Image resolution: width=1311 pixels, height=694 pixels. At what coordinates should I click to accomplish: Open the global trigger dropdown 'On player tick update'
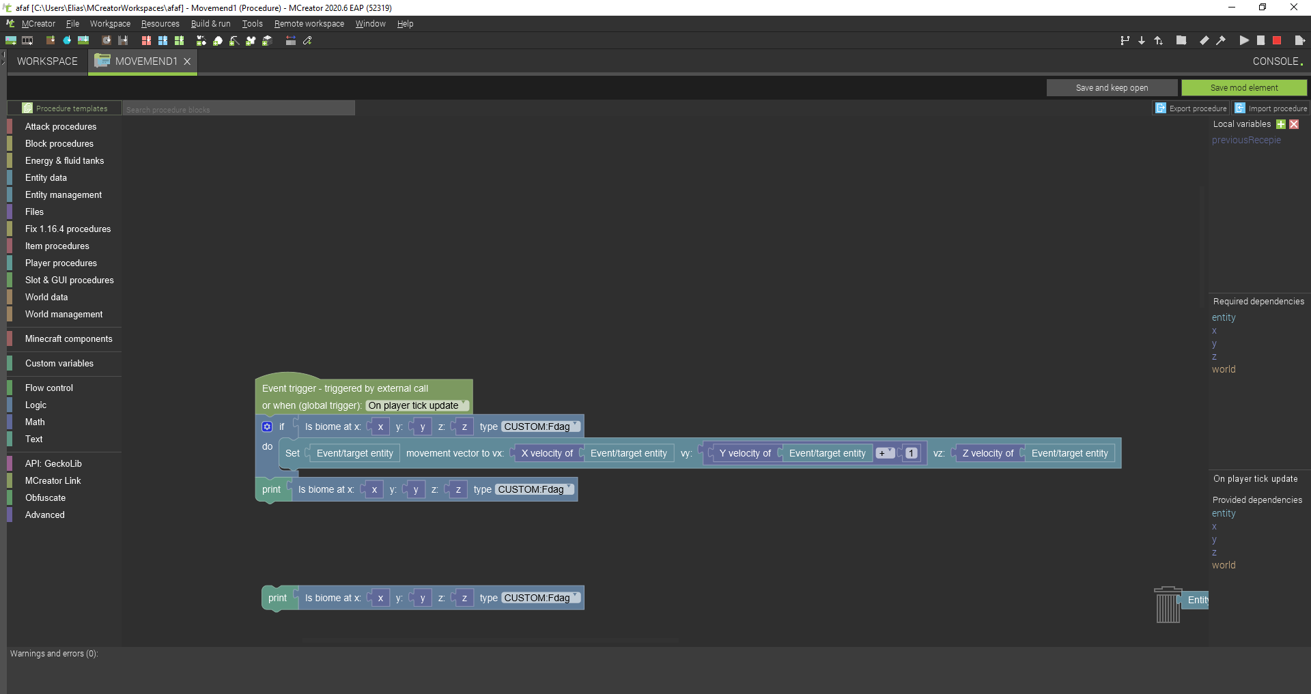pos(417,405)
